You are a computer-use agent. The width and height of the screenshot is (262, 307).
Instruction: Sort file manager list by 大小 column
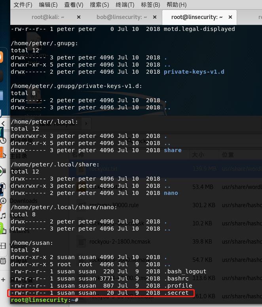coord(198,155)
